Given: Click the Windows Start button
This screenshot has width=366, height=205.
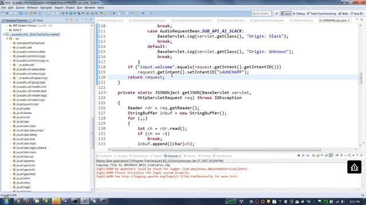Looking at the screenshot, I should (6, 201).
